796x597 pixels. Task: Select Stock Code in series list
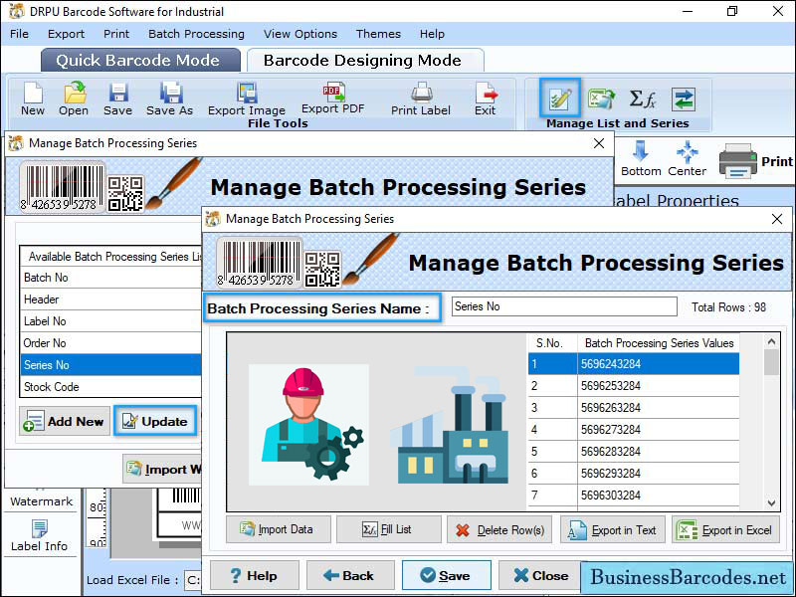tap(110, 387)
